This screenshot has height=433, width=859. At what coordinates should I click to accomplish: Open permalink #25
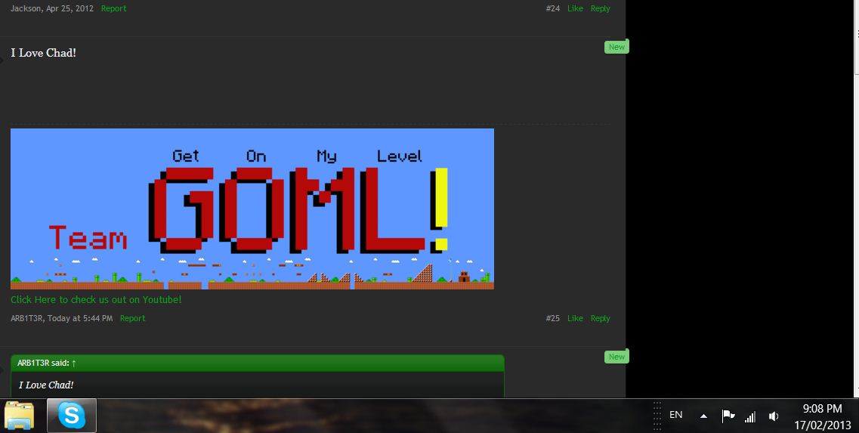(x=553, y=318)
